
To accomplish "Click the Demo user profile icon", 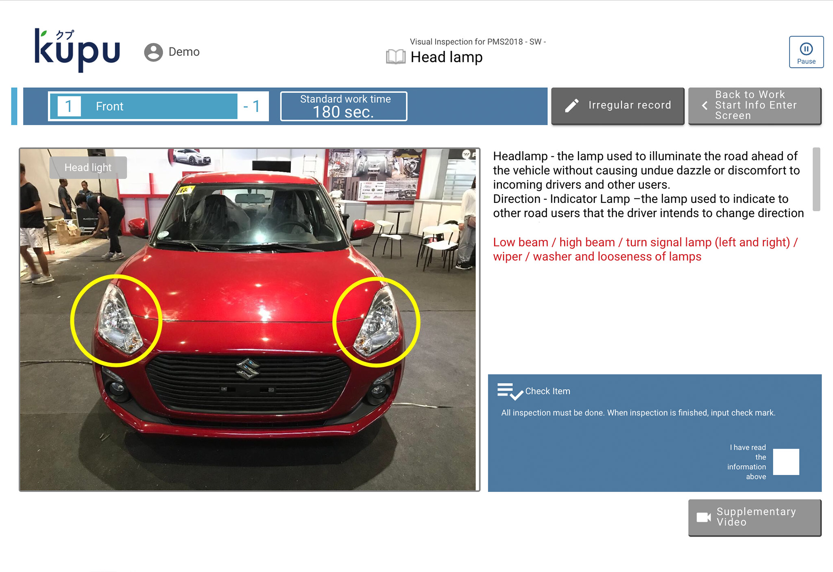I will [x=153, y=52].
